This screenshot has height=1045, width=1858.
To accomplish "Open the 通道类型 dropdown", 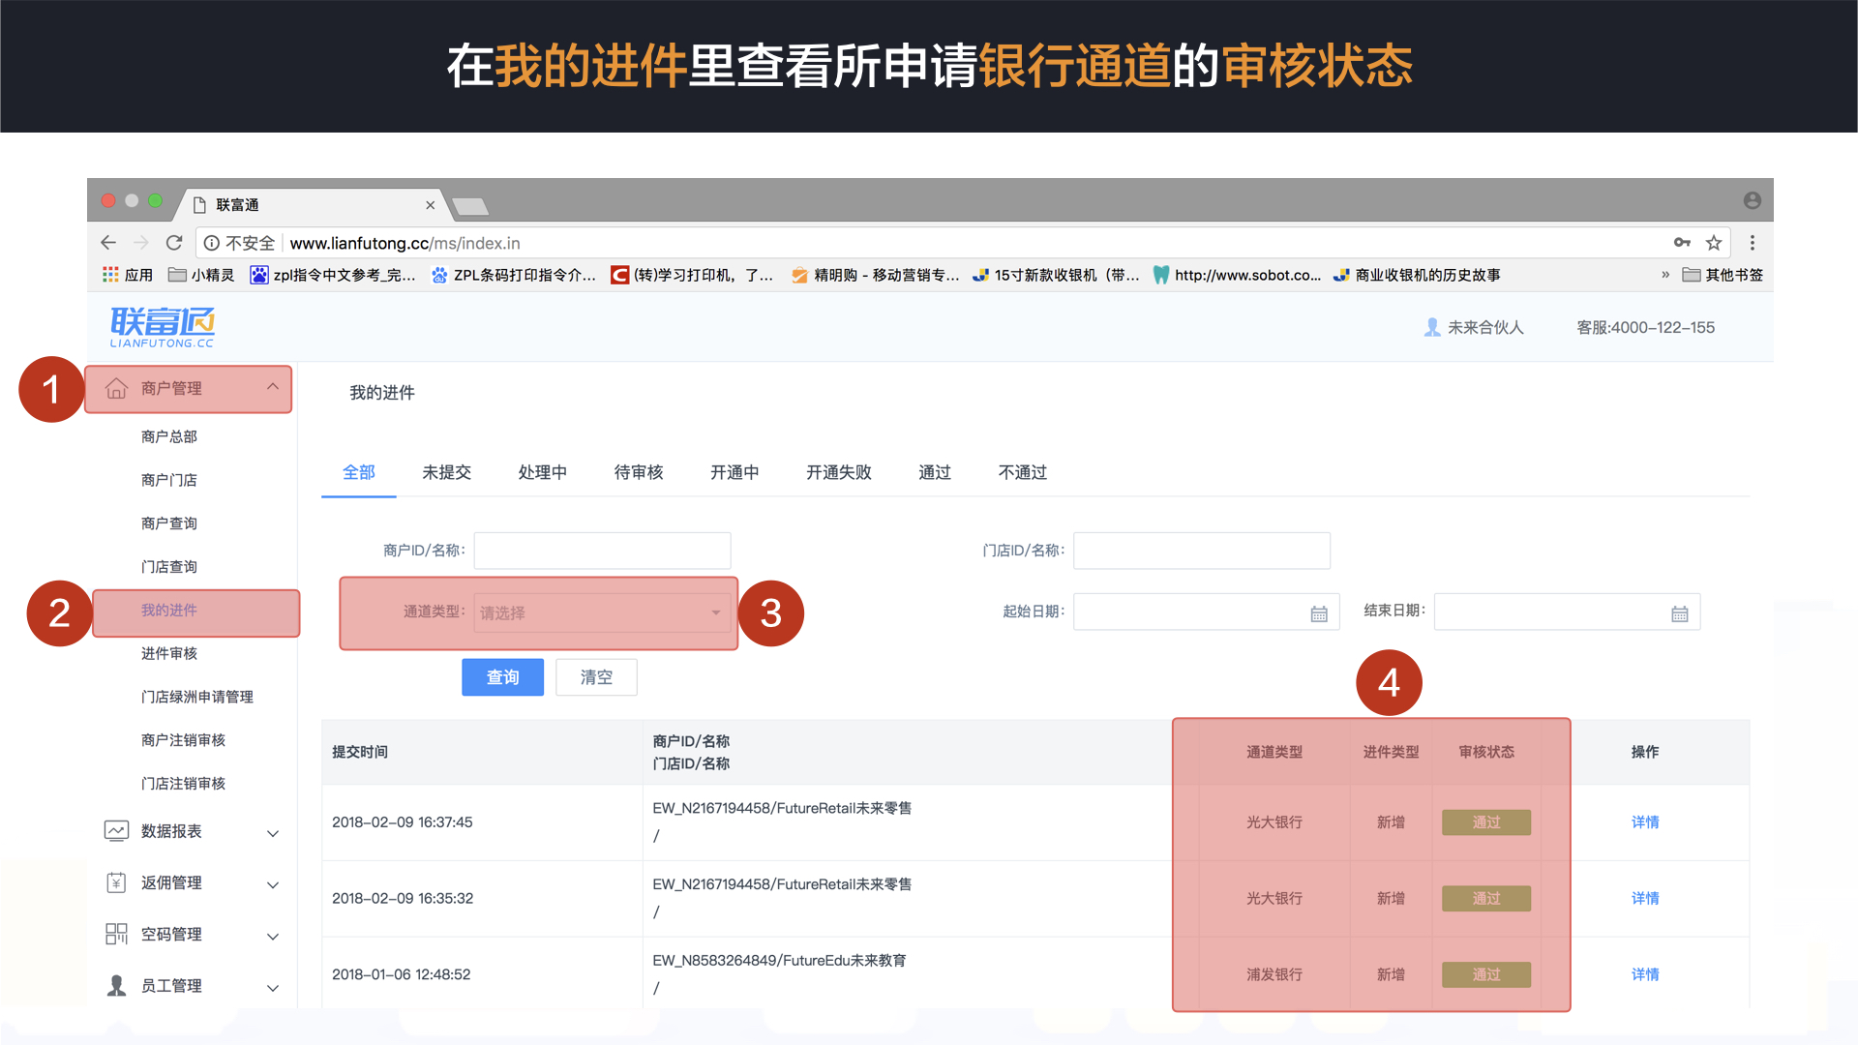I will [x=602, y=612].
